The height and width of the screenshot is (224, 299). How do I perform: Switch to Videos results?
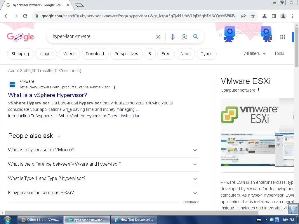(x=69, y=54)
